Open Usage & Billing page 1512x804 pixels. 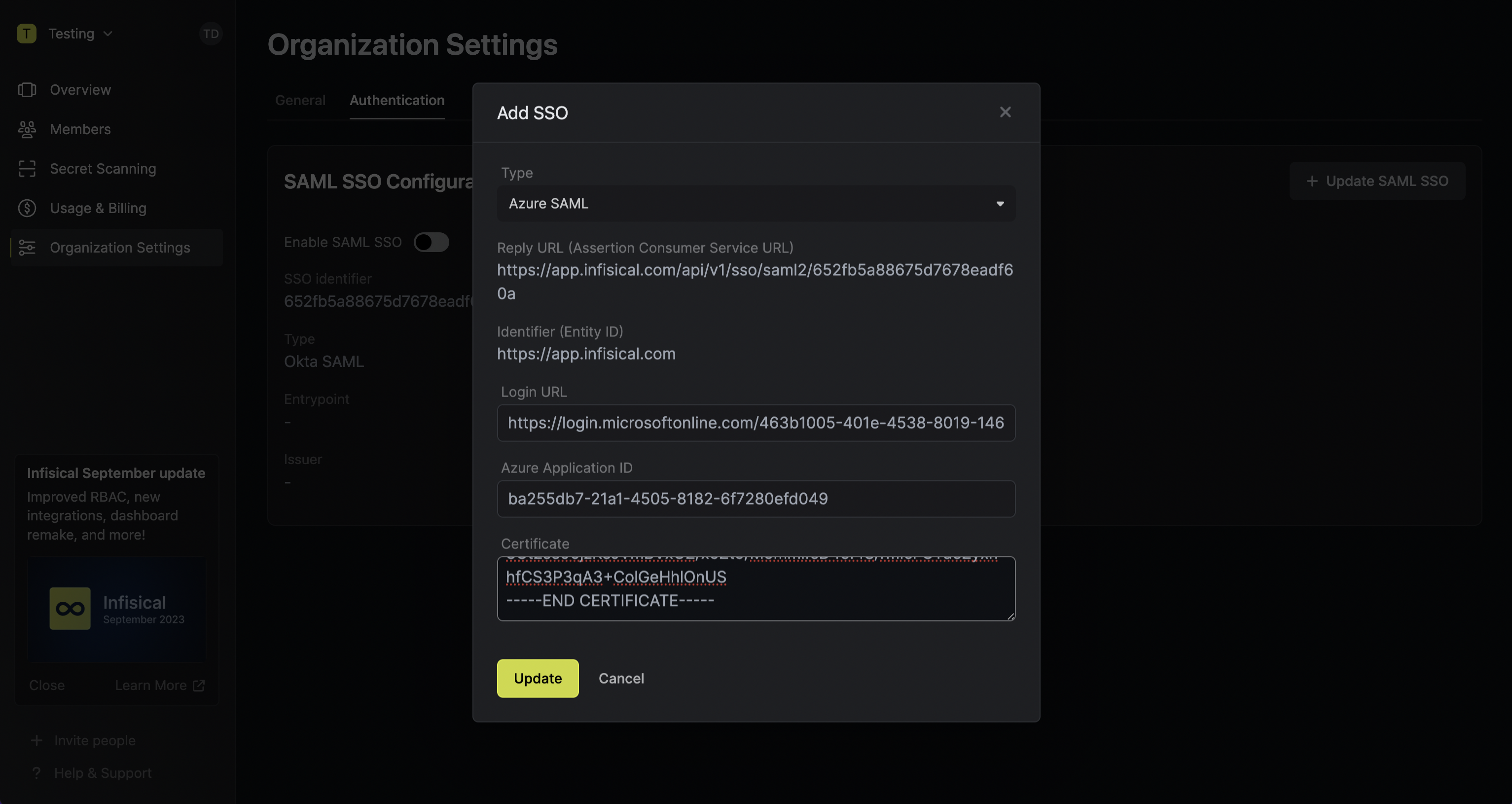coord(116,208)
